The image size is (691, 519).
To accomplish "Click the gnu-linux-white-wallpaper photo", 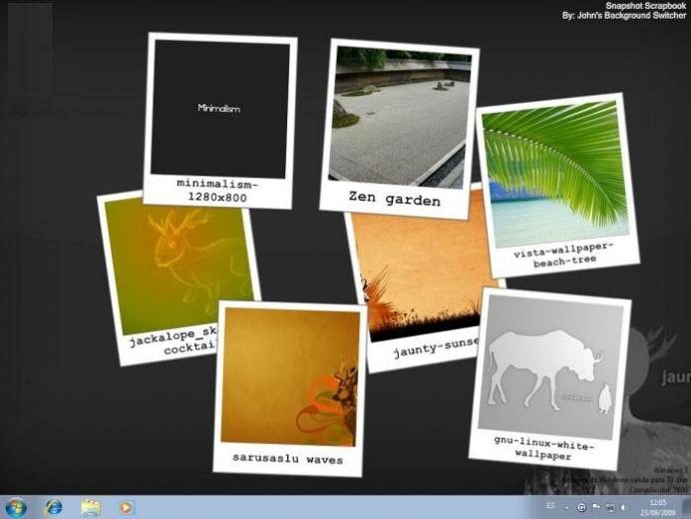I will 550,379.
